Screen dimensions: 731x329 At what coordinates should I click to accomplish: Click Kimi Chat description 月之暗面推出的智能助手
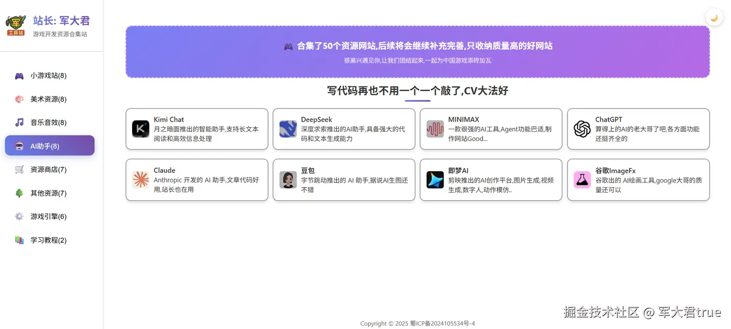(x=206, y=134)
